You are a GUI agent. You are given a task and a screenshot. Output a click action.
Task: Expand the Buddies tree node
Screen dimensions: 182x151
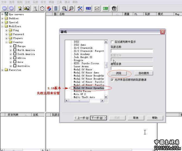[x=2, y=19]
